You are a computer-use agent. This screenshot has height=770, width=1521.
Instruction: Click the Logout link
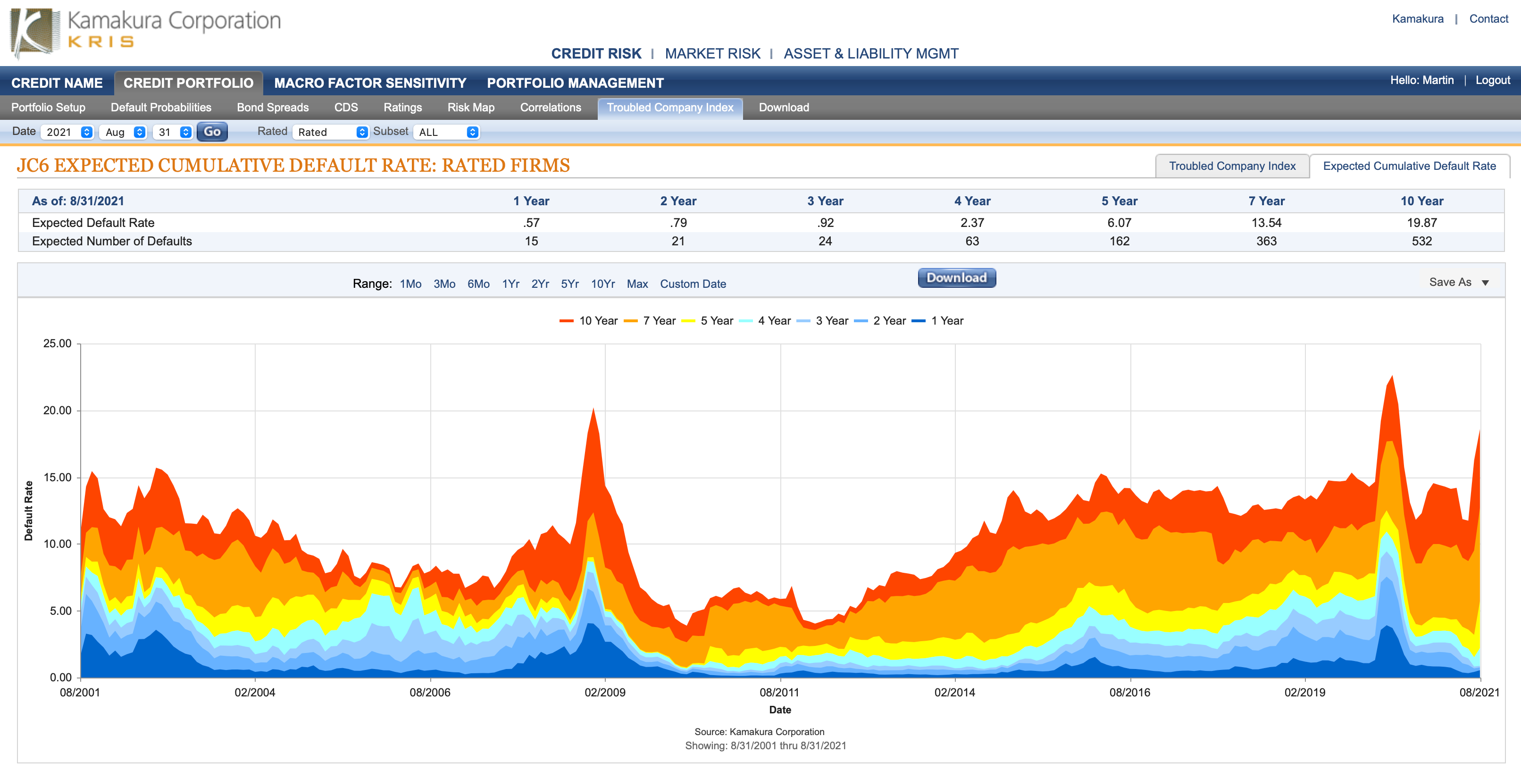pyautogui.click(x=1492, y=80)
